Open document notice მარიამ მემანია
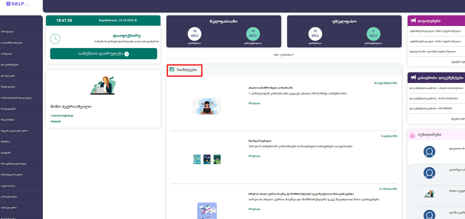This screenshot has height=219, width=465. click(x=434, y=98)
